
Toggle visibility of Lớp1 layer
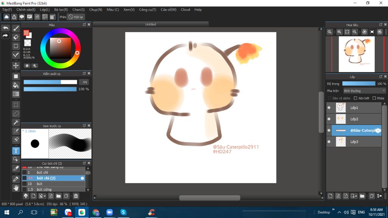(329, 108)
